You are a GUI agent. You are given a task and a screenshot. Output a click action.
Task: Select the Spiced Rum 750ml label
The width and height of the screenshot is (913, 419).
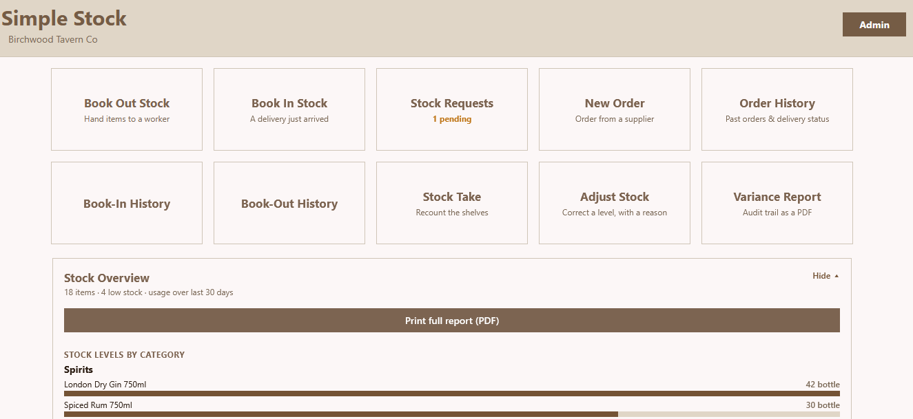(x=98, y=405)
